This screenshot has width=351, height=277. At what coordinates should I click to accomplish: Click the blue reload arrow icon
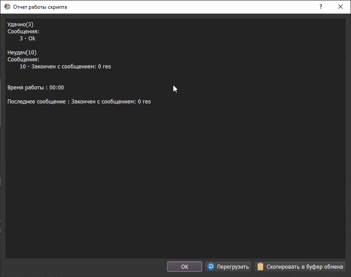(211, 266)
